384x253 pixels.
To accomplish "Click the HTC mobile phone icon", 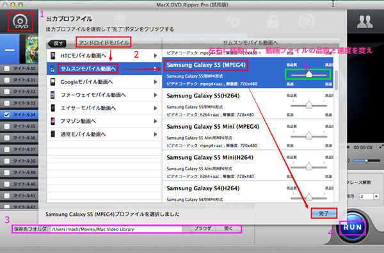I will click(52, 56).
